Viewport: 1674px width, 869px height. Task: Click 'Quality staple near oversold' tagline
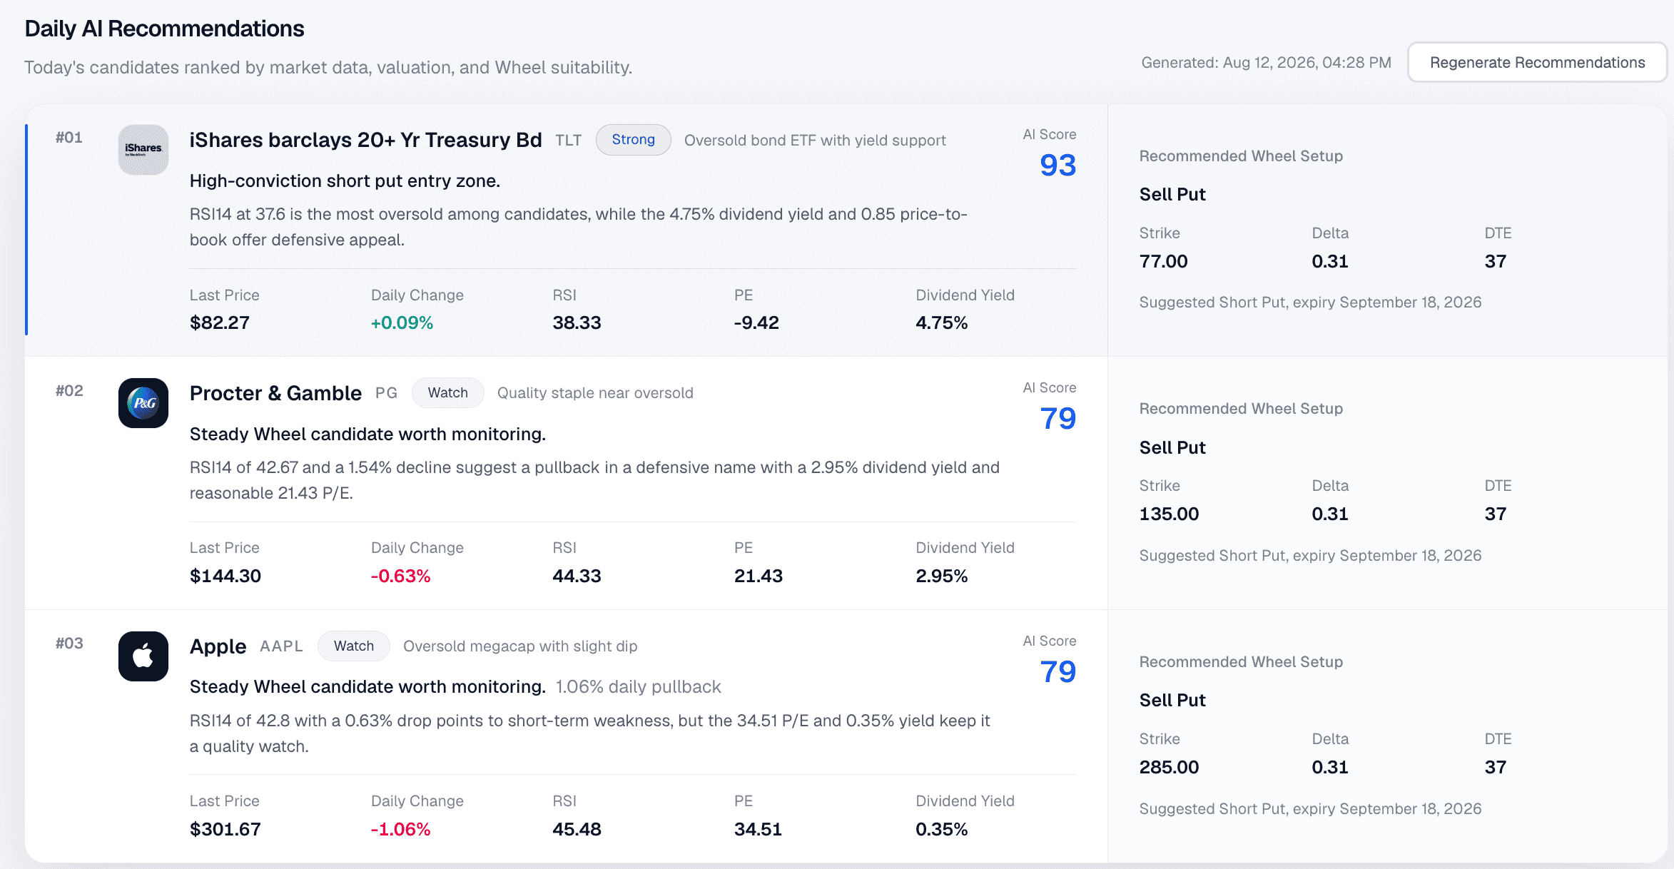(x=595, y=393)
